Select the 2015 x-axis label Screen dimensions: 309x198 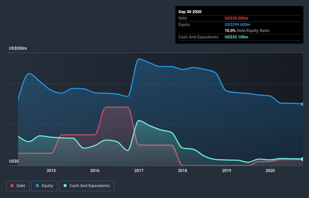click(51, 171)
